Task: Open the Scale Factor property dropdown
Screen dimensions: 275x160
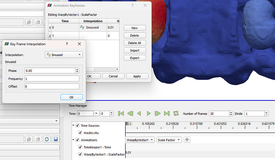Action: pos(169,140)
